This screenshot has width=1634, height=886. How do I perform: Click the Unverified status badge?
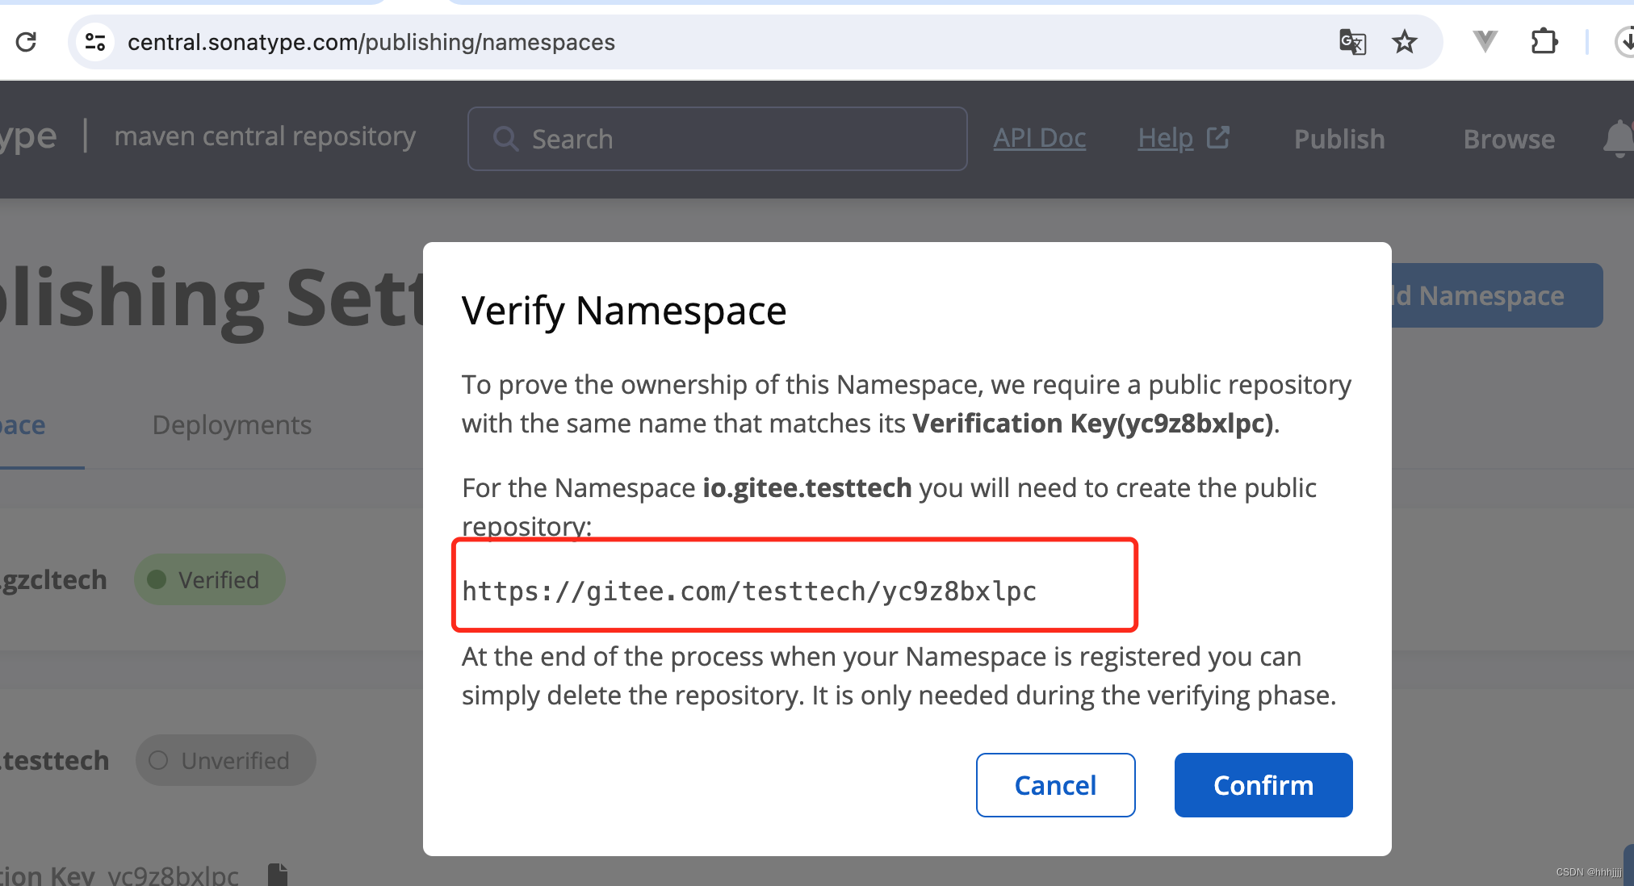pos(226,760)
